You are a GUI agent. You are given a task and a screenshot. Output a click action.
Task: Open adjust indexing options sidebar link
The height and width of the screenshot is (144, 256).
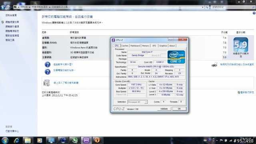(x=12, y=26)
